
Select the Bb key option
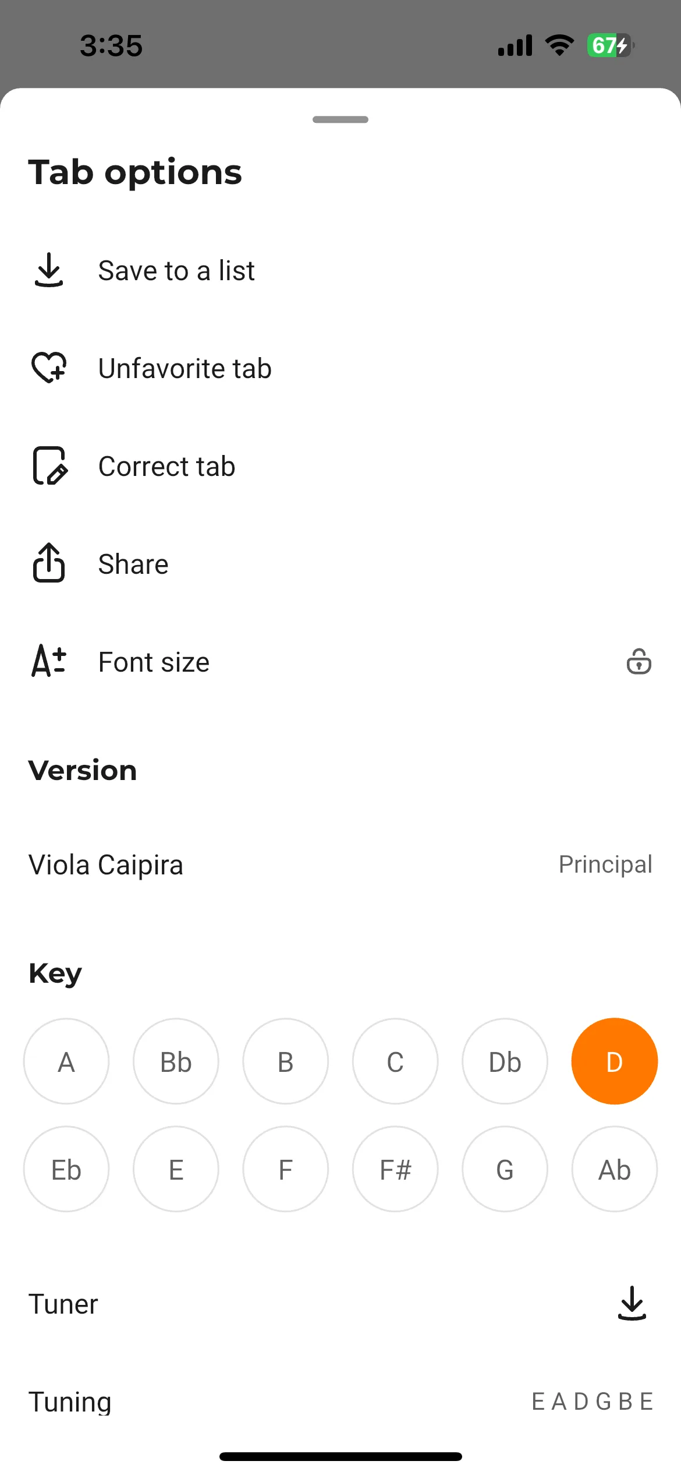tap(176, 1061)
